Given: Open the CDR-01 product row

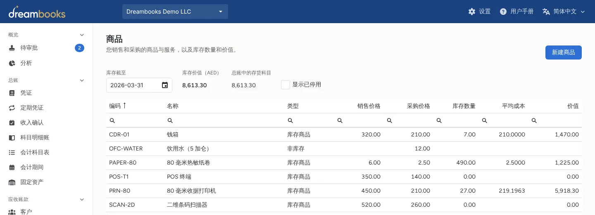Looking at the screenshot, I should tap(344, 135).
